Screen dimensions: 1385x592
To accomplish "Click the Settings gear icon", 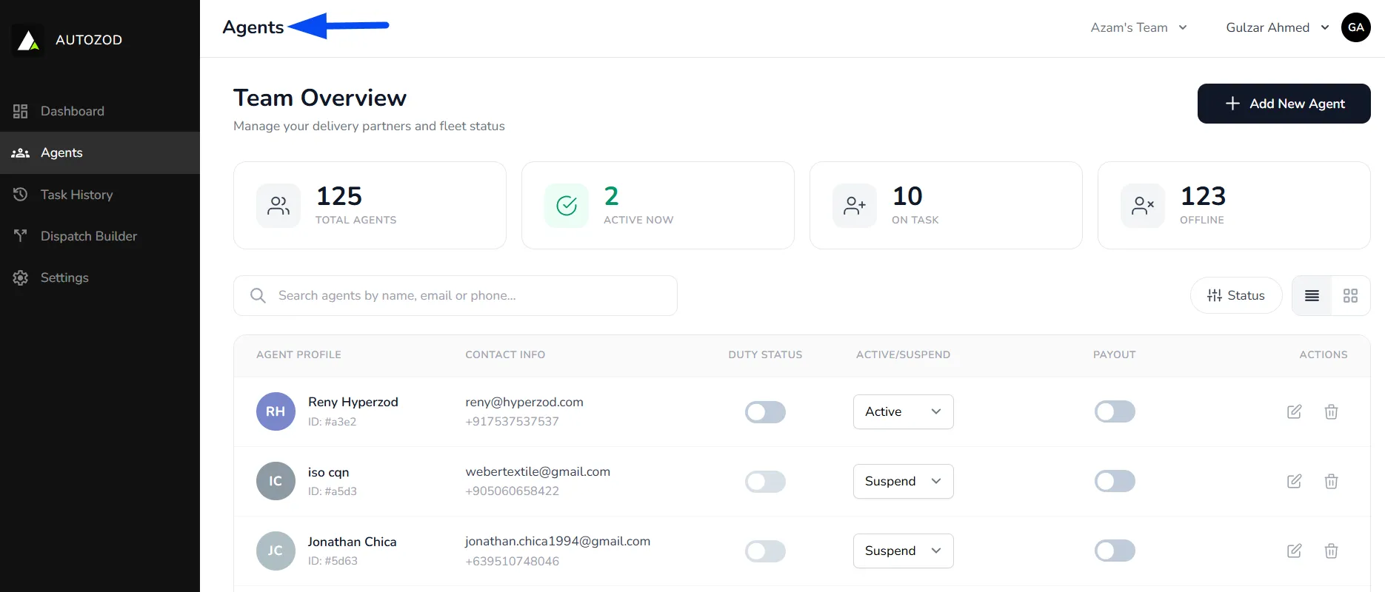I will tap(21, 277).
